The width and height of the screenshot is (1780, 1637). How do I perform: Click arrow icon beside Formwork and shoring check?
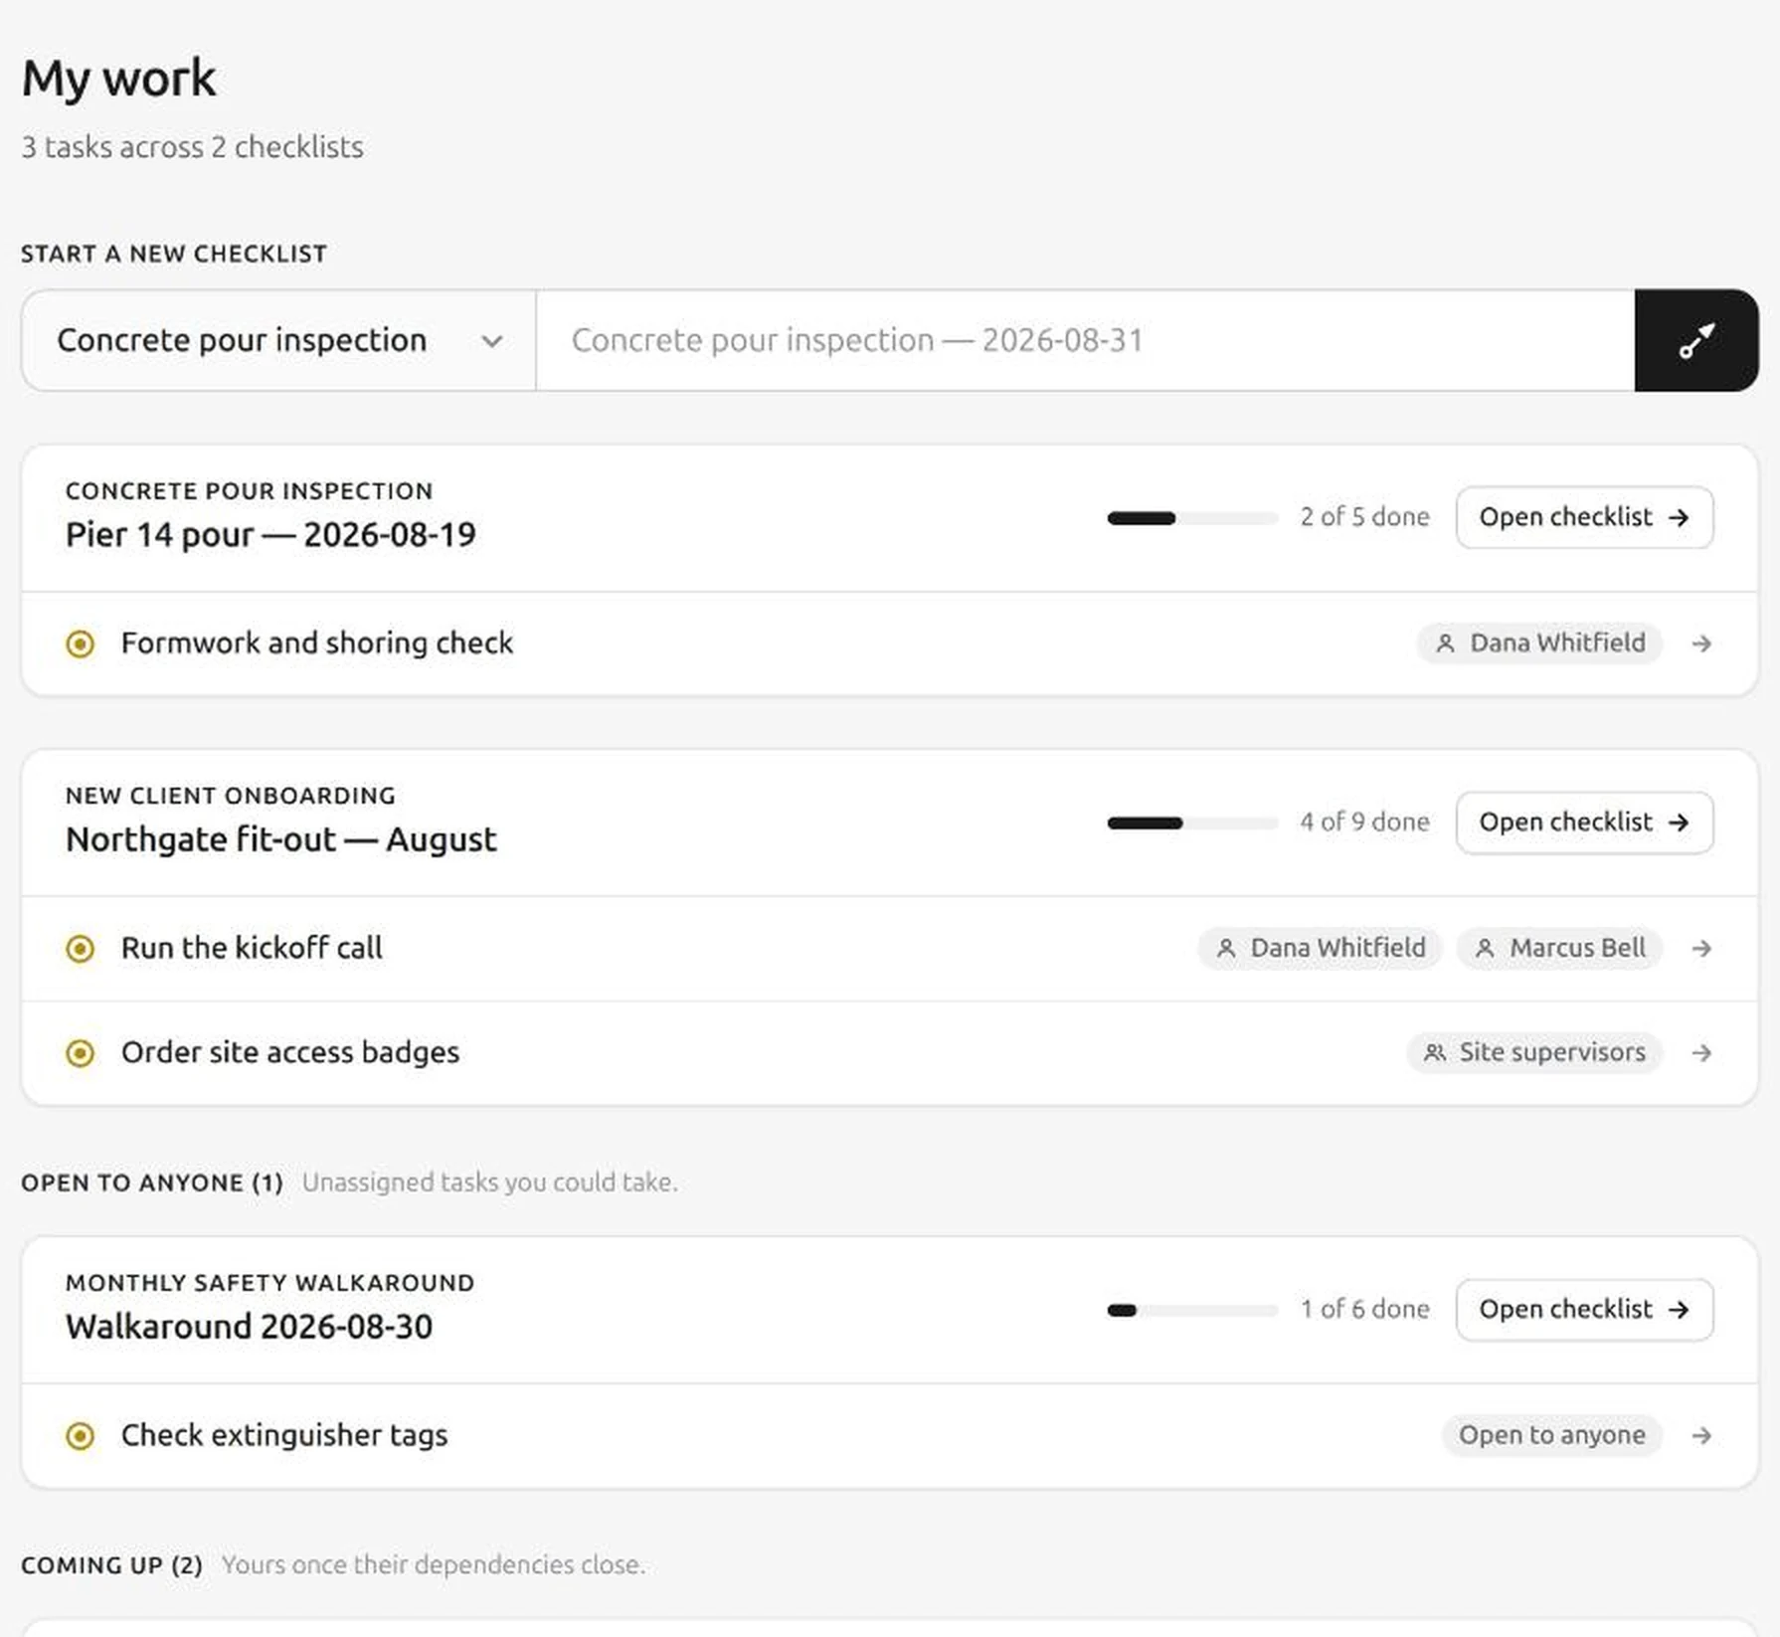pyautogui.click(x=1701, y=643)
